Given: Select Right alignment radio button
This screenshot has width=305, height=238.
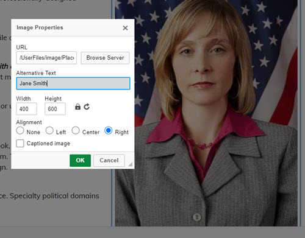Looking at the screenshot, I should (x=109, y=130).
